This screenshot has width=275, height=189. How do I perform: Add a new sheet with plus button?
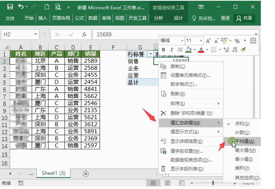click(x=86, y=173)
